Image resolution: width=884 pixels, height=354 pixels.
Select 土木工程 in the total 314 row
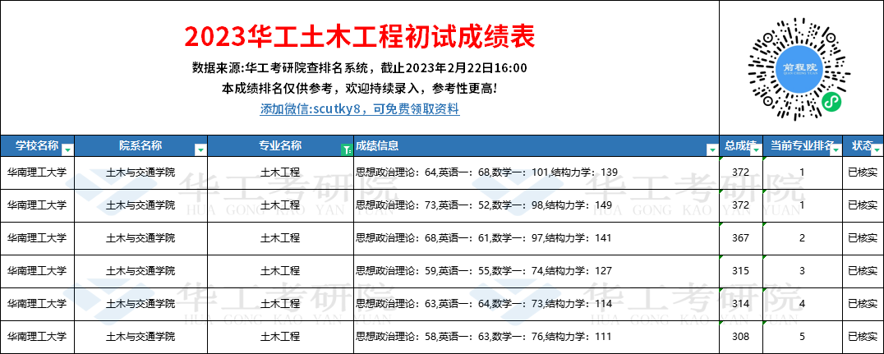click(280, 304)
